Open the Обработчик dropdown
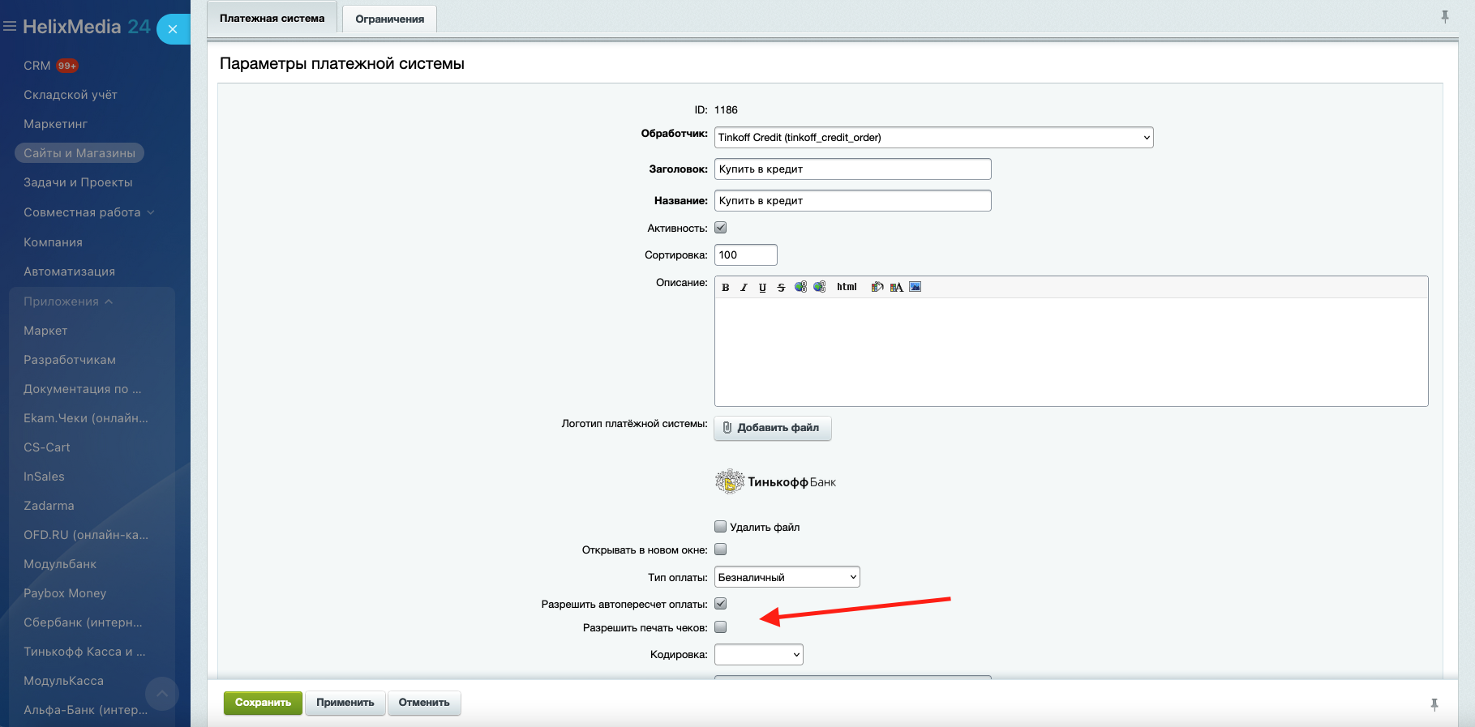1475x727 pixels. (933, 138)
